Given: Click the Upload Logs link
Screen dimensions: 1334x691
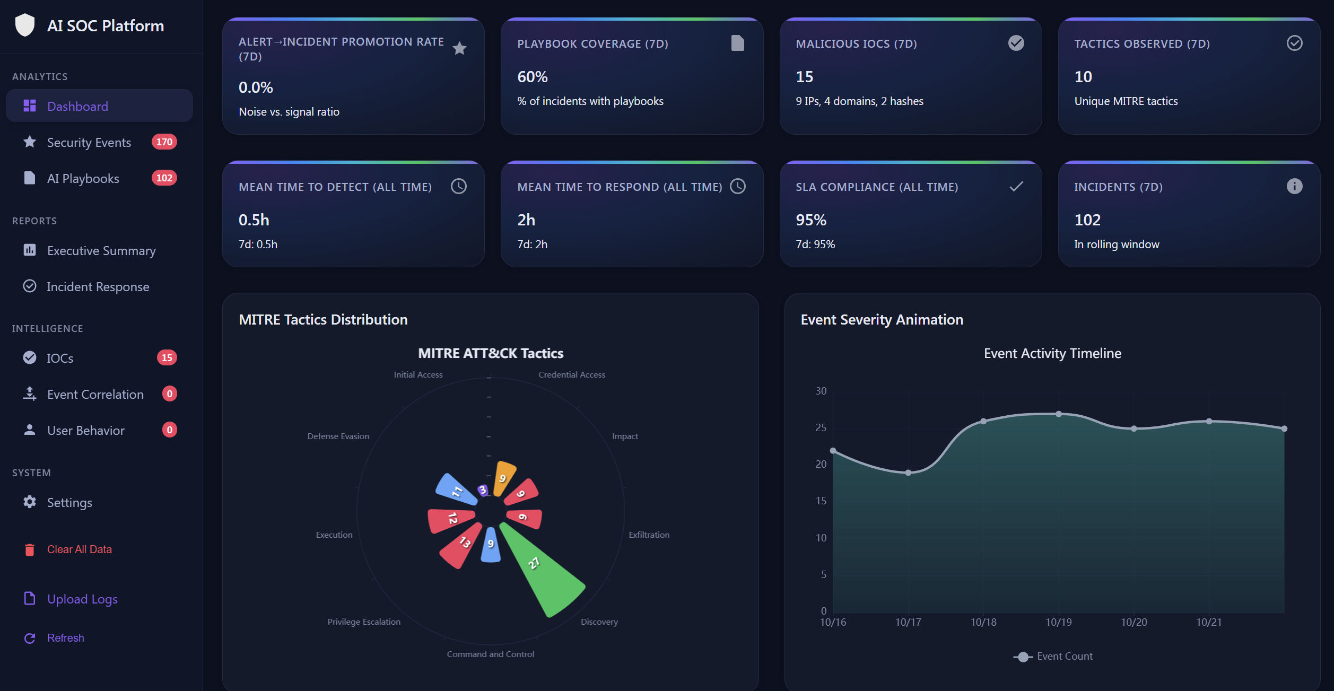Looking at the screenshot, I should (82, 599).
